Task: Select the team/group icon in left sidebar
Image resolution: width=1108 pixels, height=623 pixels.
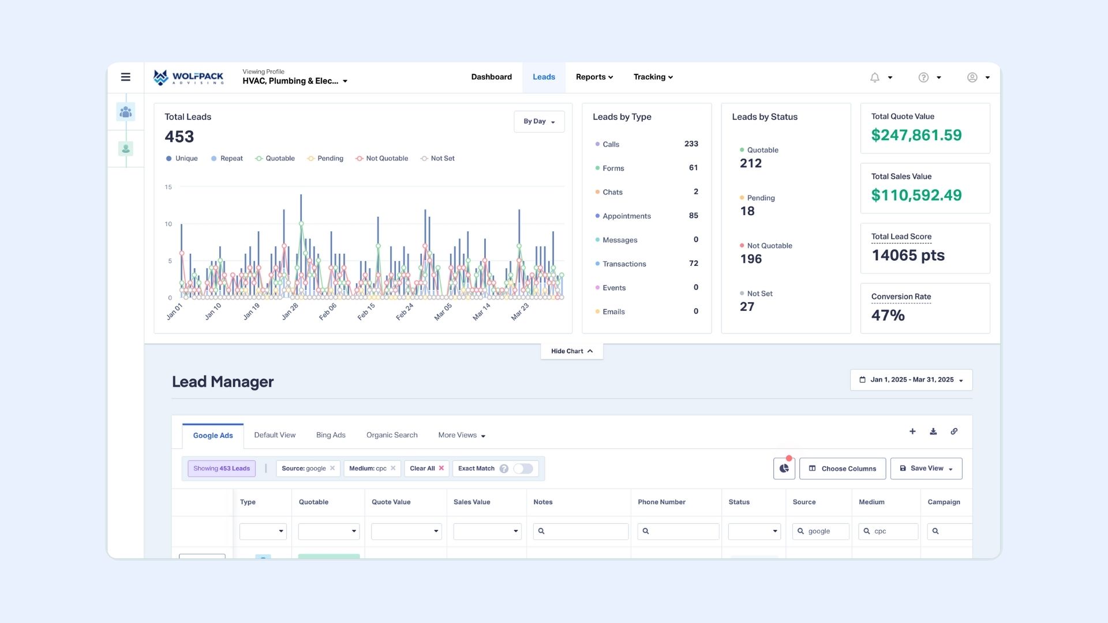Action: [126, 112]
